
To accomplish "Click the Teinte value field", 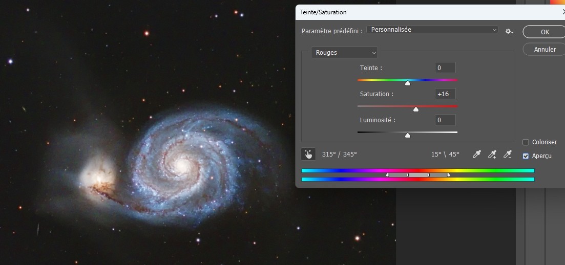I will click(445, 68).
